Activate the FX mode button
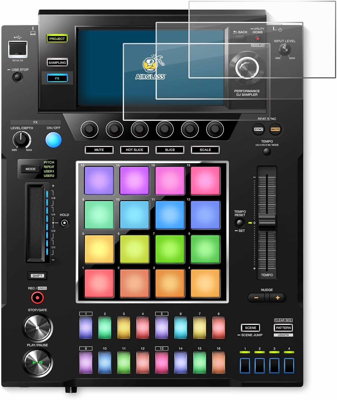337x400 pixels. tap(58, 78)
